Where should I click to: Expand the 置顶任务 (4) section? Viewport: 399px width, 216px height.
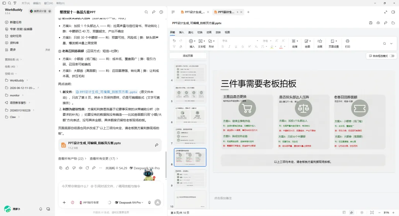(13, 59)
